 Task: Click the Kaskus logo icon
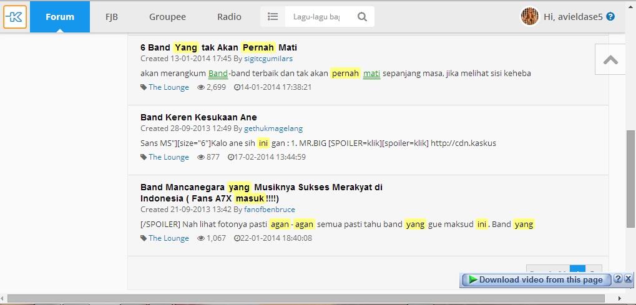(15, 17)
